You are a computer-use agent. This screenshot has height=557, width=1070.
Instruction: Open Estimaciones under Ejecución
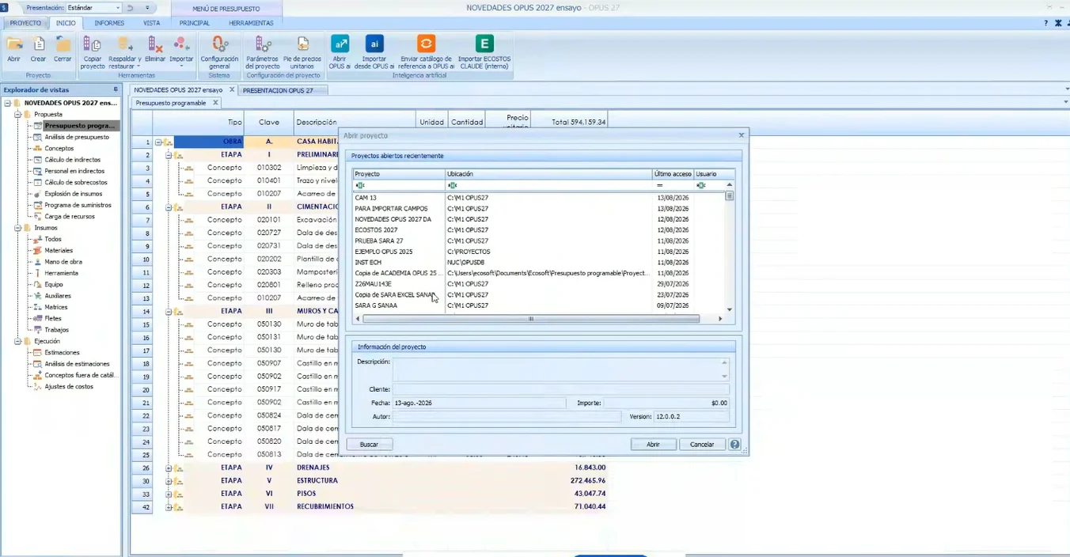(x=62, y=352)
